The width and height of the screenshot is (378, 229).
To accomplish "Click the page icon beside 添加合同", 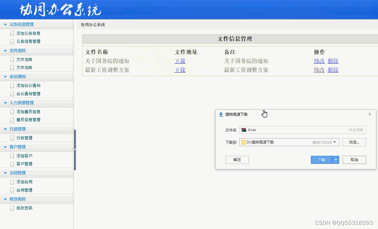I will 12,182.
